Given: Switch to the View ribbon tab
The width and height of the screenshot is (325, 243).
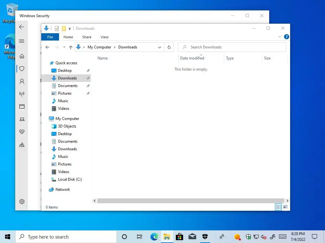Looking at the screenshot, I should click(x=104, y=37).
